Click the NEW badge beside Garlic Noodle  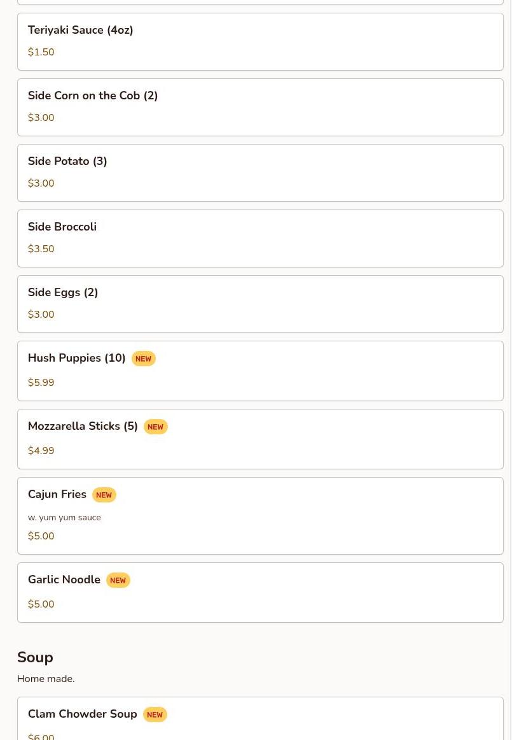coord(118,581)
